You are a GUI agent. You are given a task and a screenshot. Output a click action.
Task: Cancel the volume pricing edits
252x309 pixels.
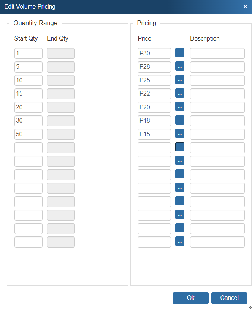click(x=229, y=298)
